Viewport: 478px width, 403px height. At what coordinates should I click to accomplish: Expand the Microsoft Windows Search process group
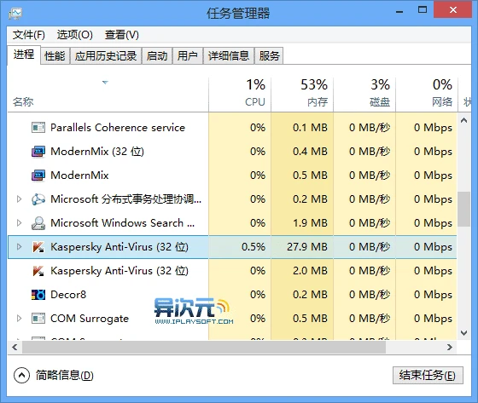[19, 223]
